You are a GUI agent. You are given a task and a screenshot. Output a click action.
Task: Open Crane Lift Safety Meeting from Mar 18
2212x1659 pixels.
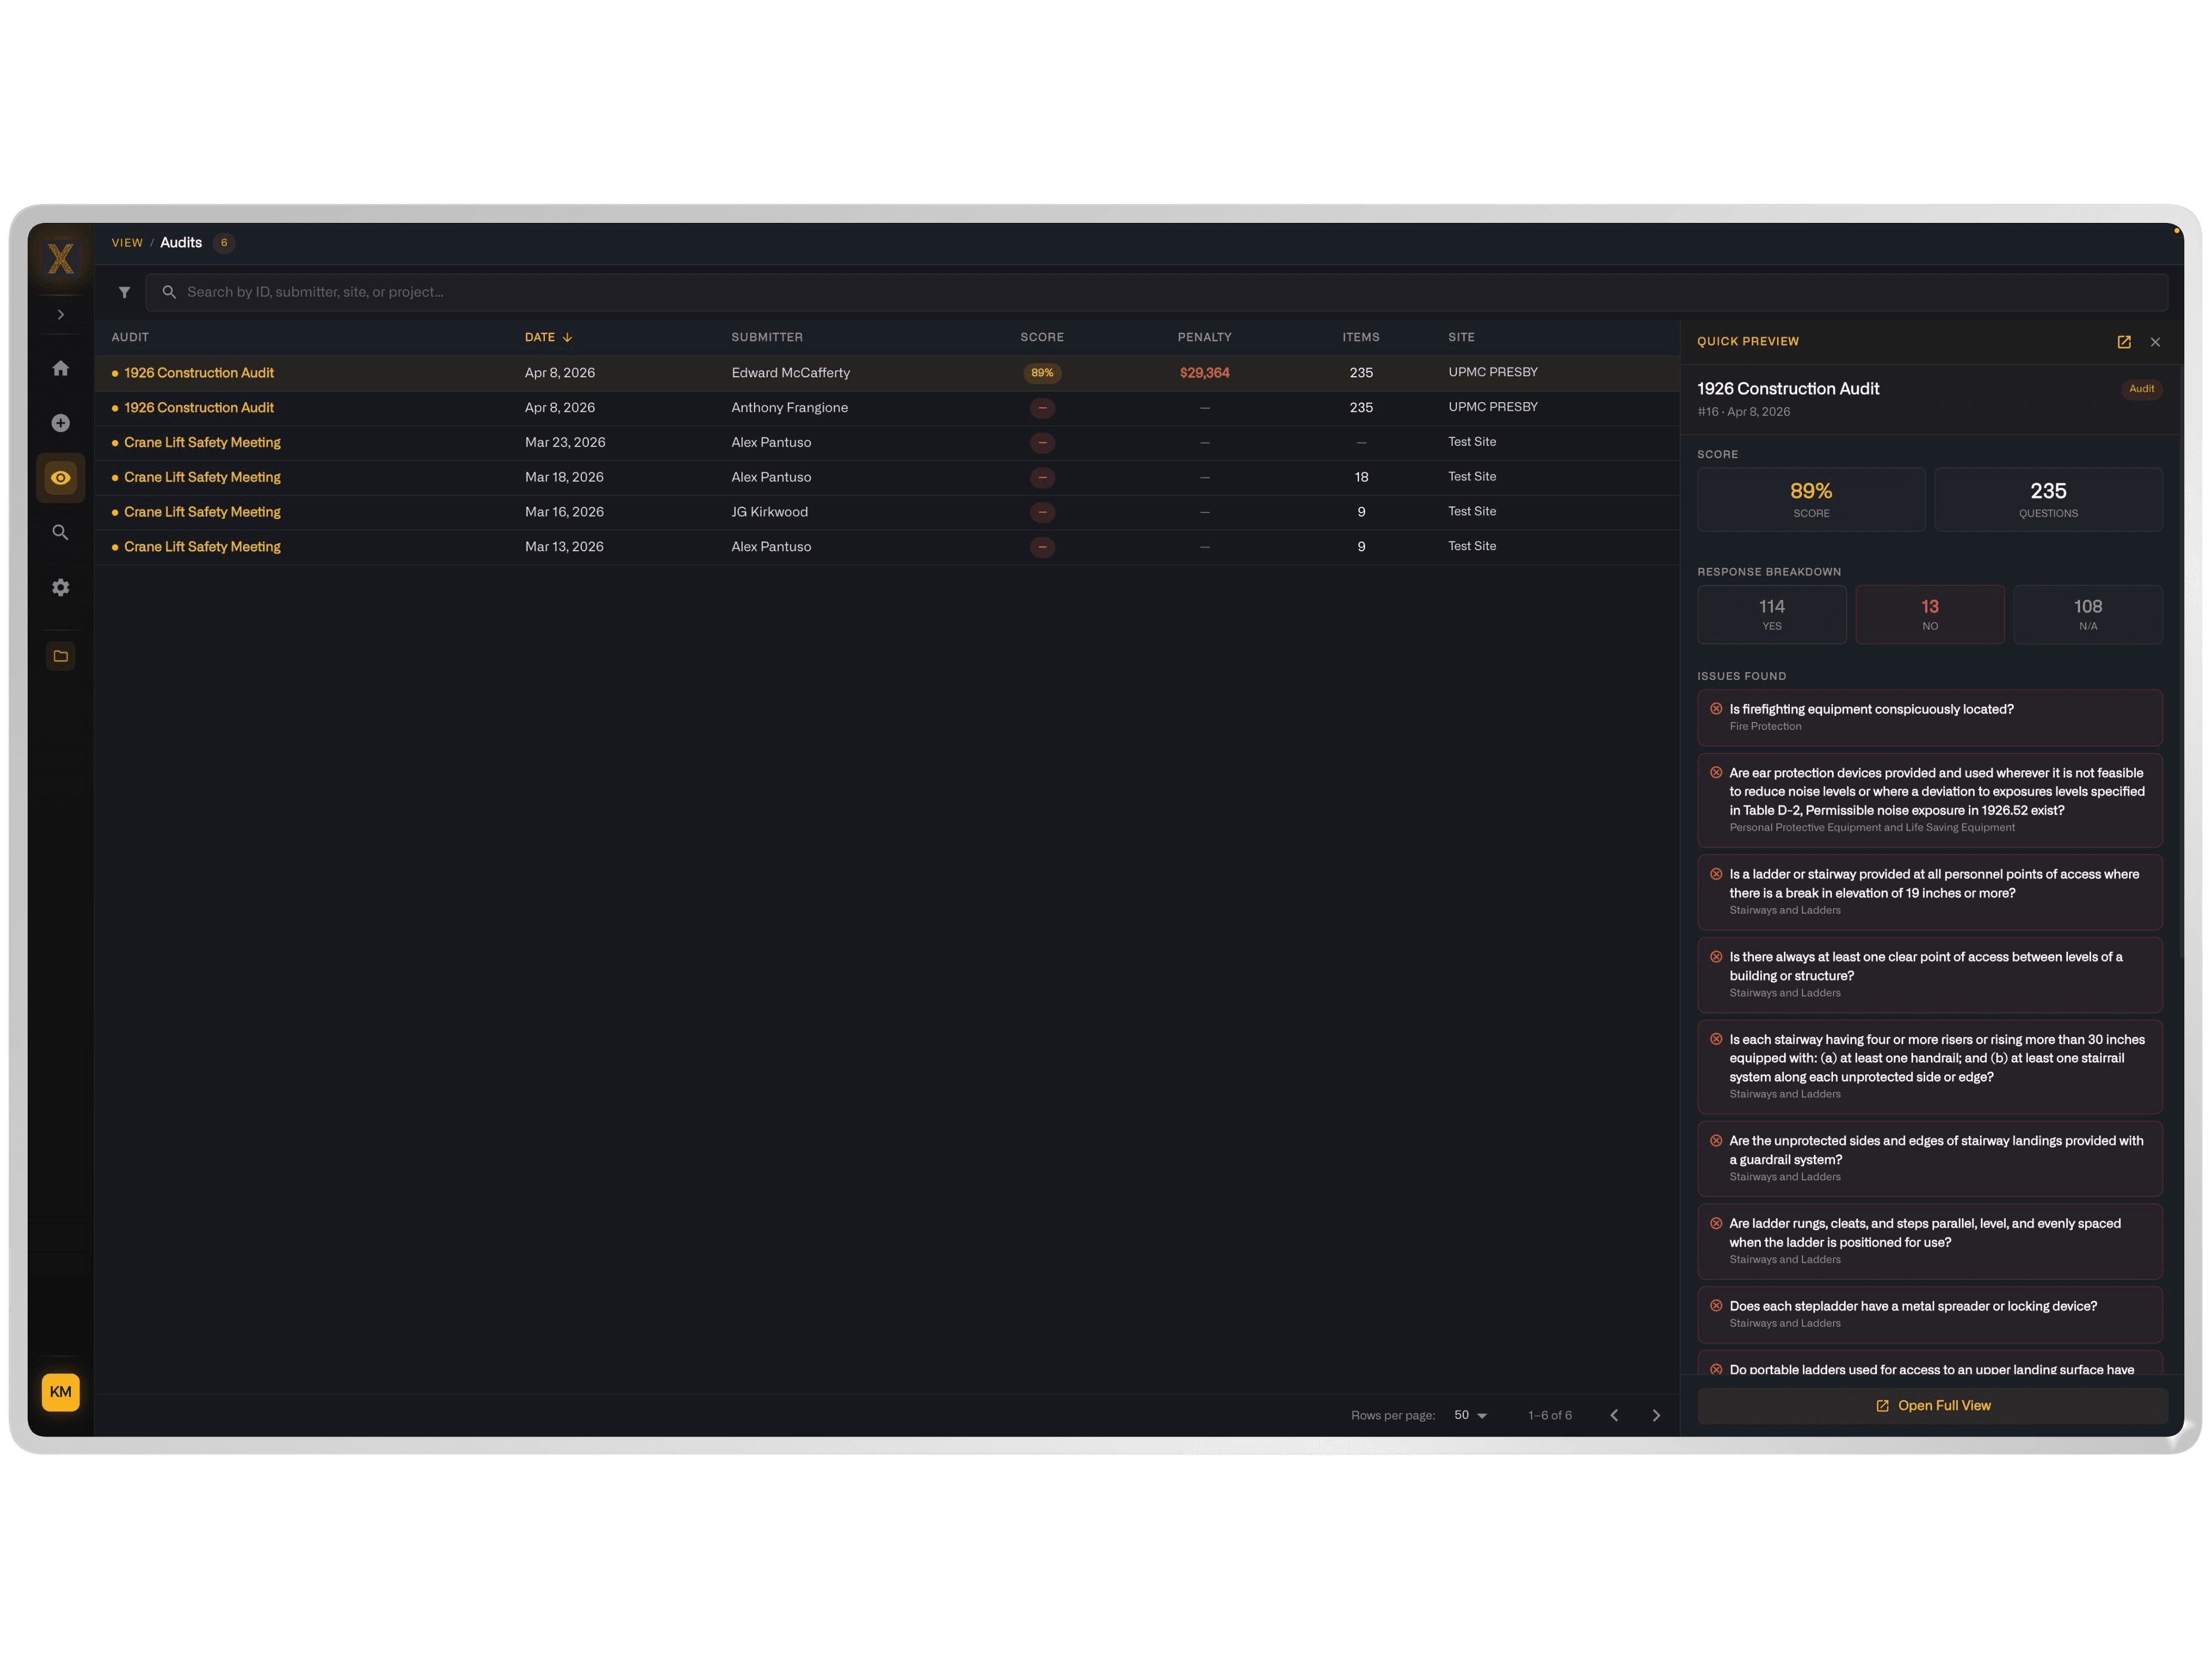pos(202,478)
